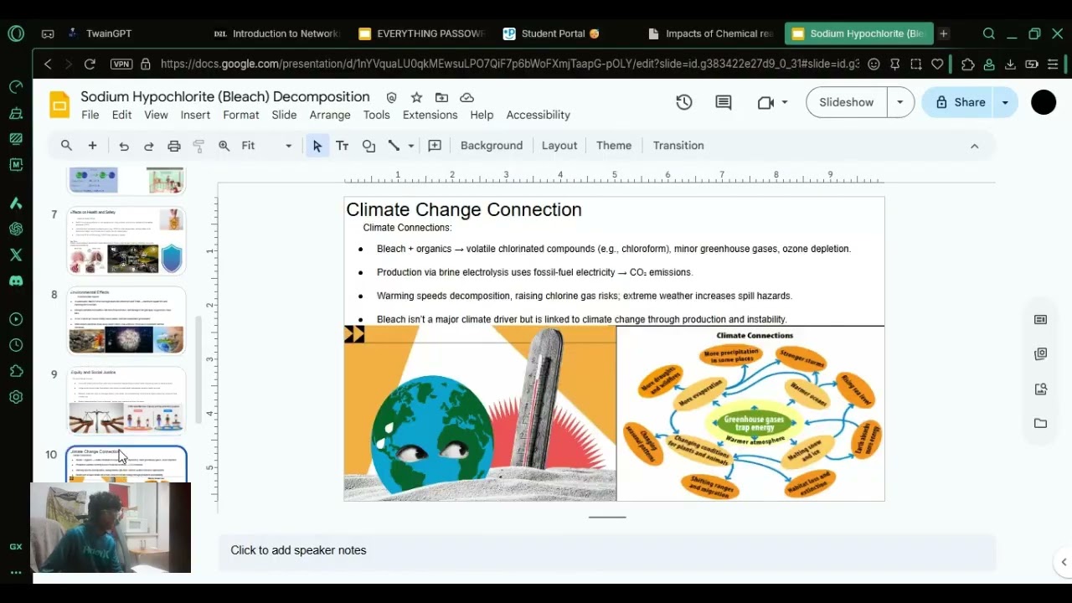Click the Theme button
The image size is (1072, 603).
pos(614,146)
